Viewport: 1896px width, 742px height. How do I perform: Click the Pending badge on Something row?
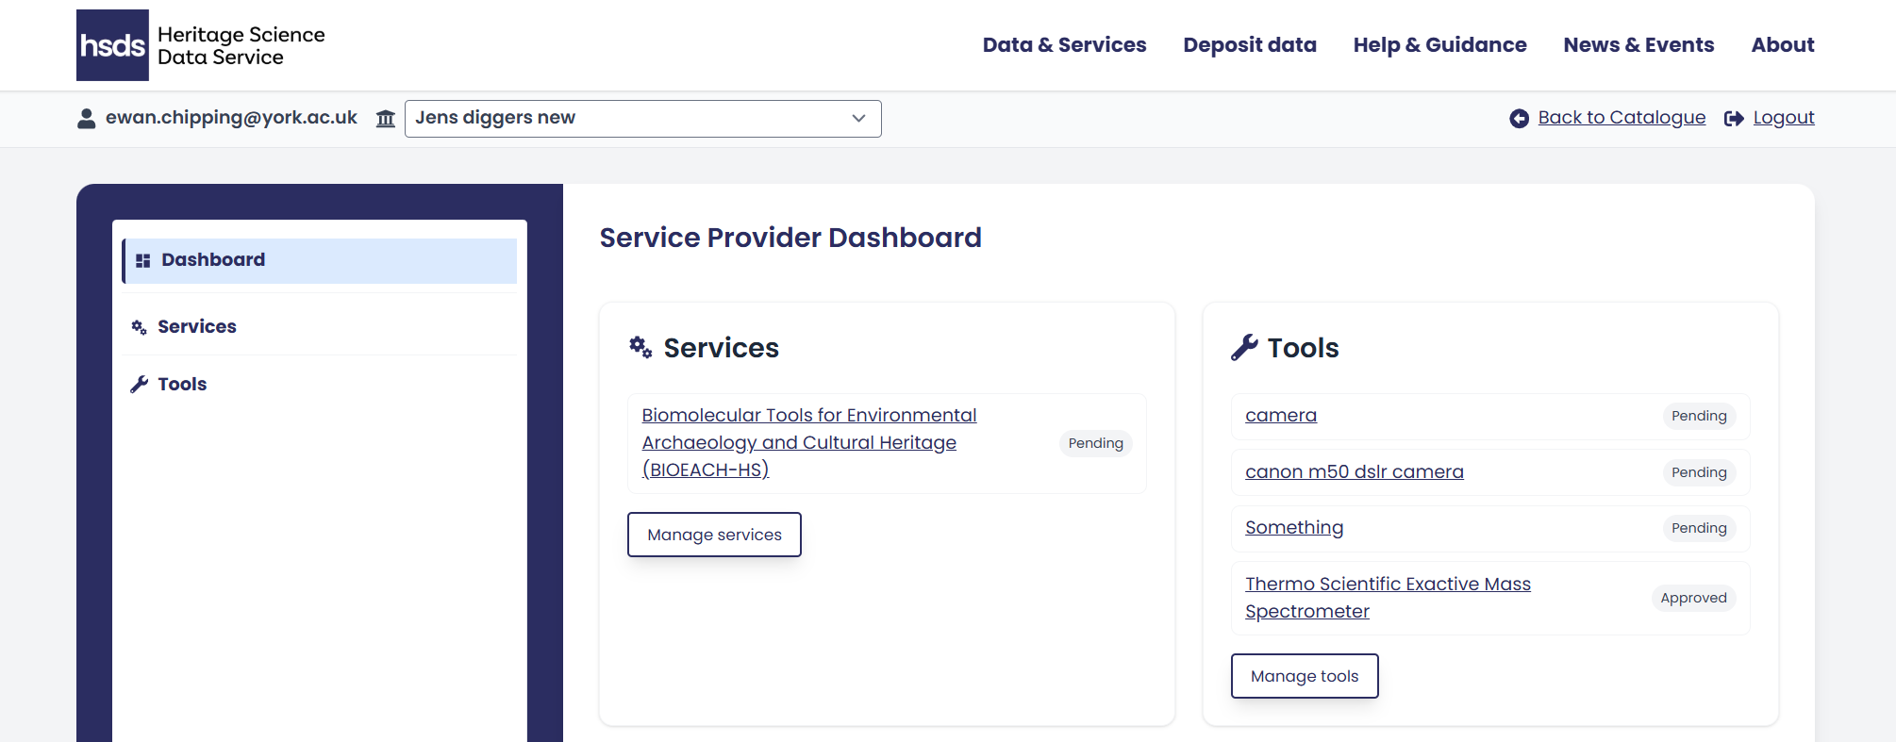[1699, 528]
